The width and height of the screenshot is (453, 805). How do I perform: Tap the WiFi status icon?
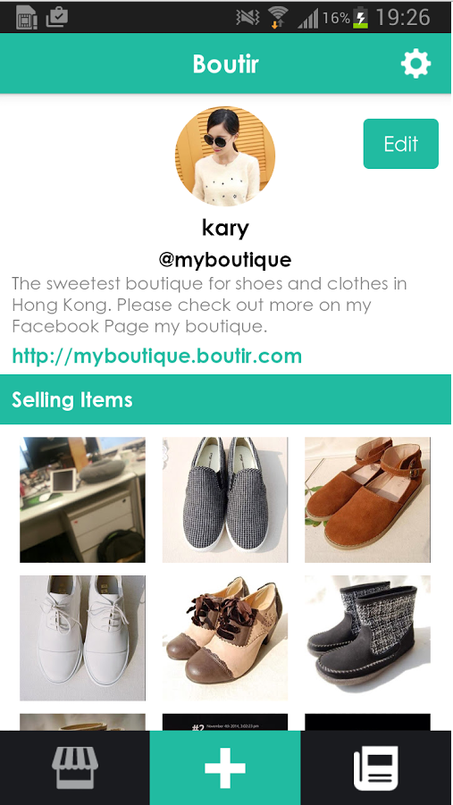(x=278, y=18)
